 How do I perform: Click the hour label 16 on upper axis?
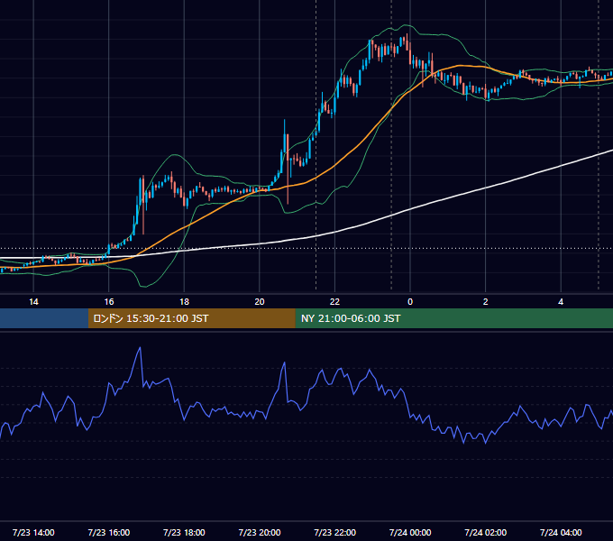click(109, 302)
